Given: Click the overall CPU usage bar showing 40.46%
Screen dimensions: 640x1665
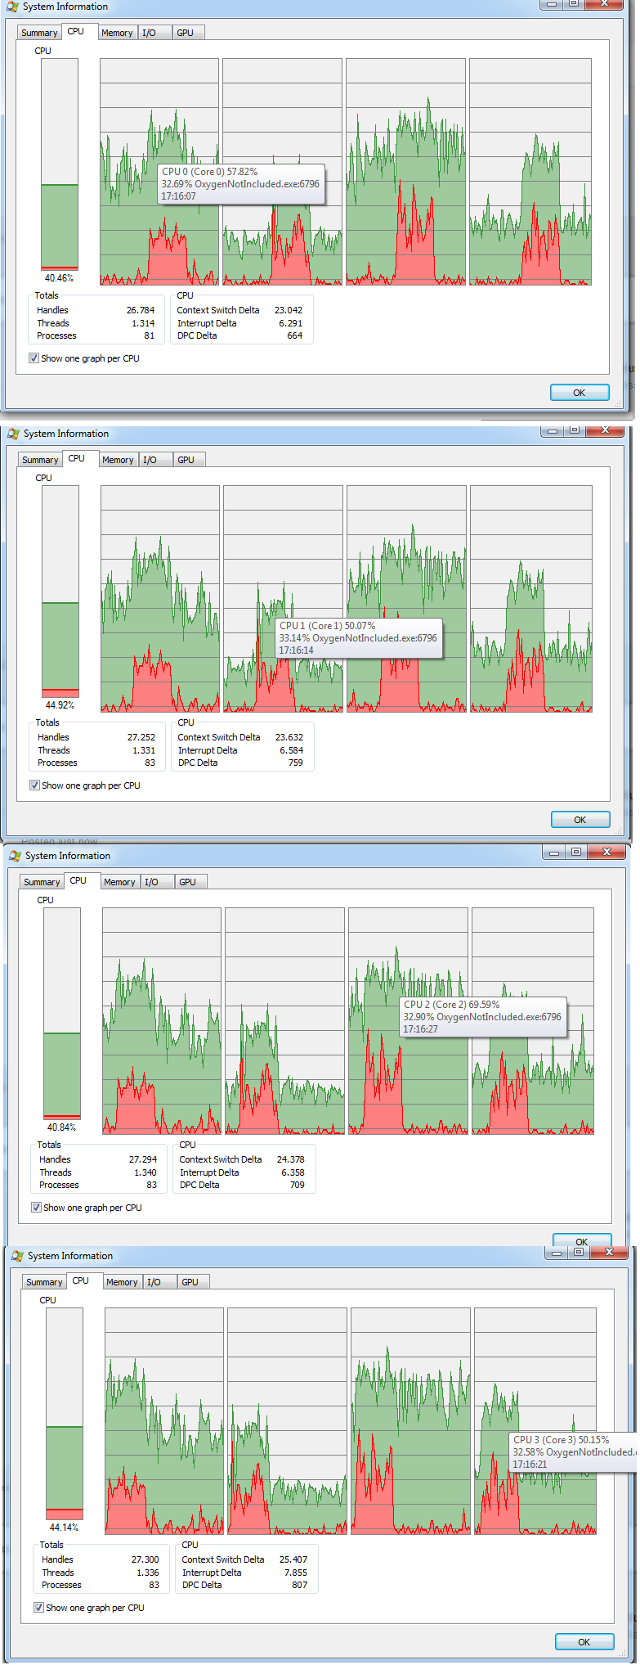Looking at the screenshot, I should click(60, 164).
